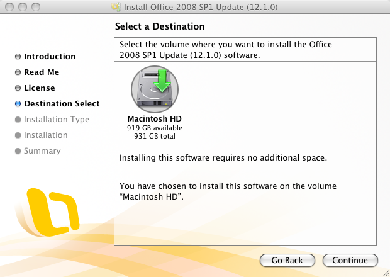Screen dimensions: 390x277
Task: Click the window title 'Install Office 2008 SP1 Update'
Action: coord(201,7)
